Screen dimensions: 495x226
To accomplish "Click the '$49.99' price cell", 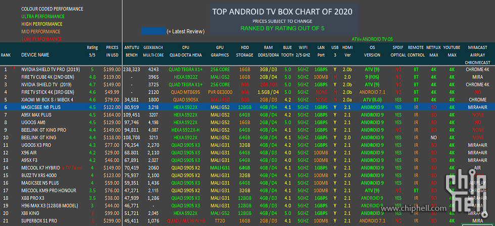I will coord(113,92).
